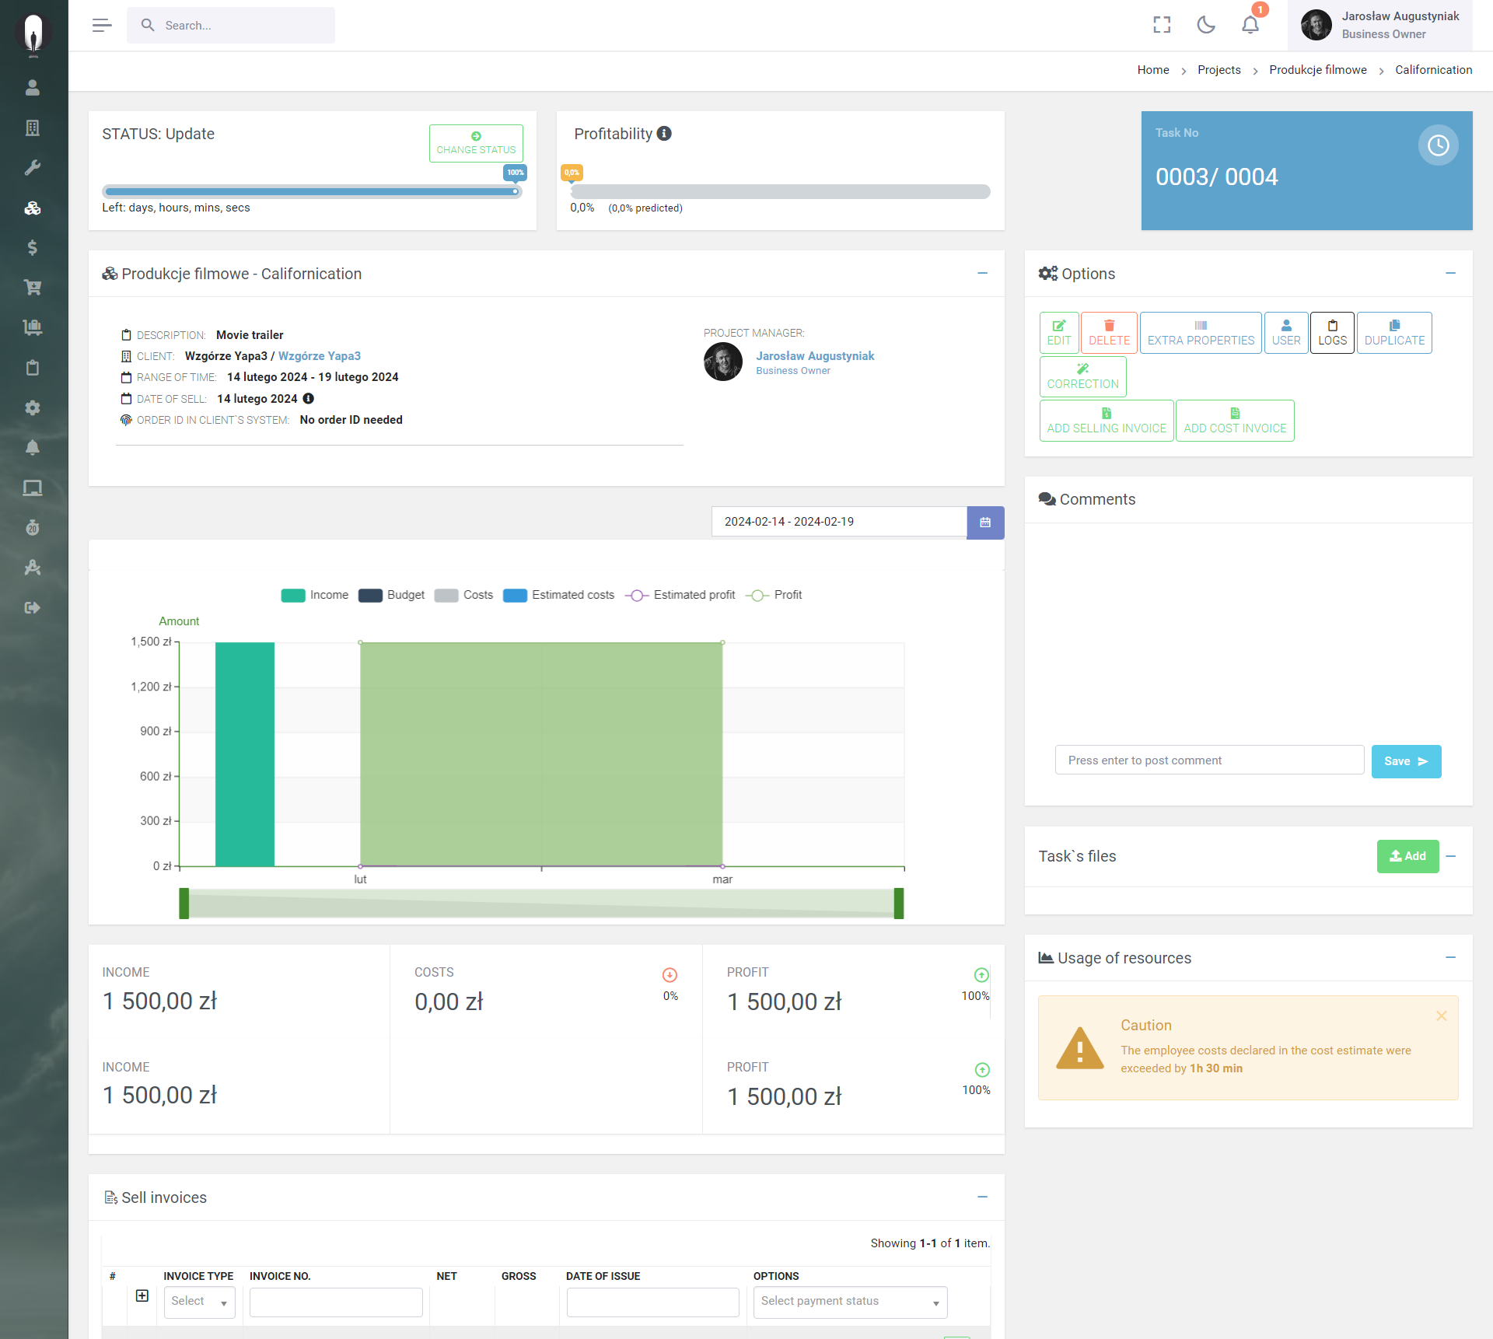This screenshot has width=1493, height=1339.
Task: Save the comment with Save button
Action: point(1406,761)
